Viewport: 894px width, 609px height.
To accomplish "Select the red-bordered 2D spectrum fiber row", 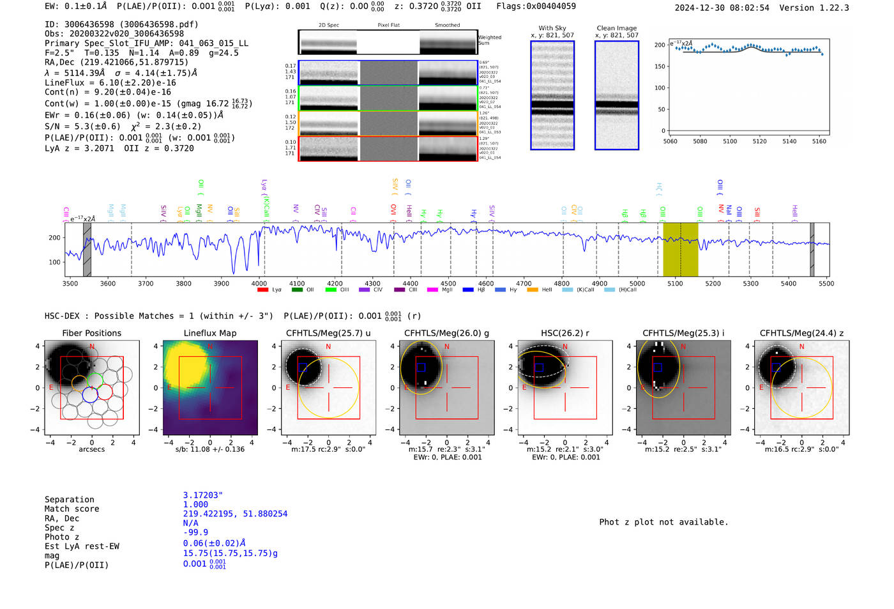I will coord(388,148).
